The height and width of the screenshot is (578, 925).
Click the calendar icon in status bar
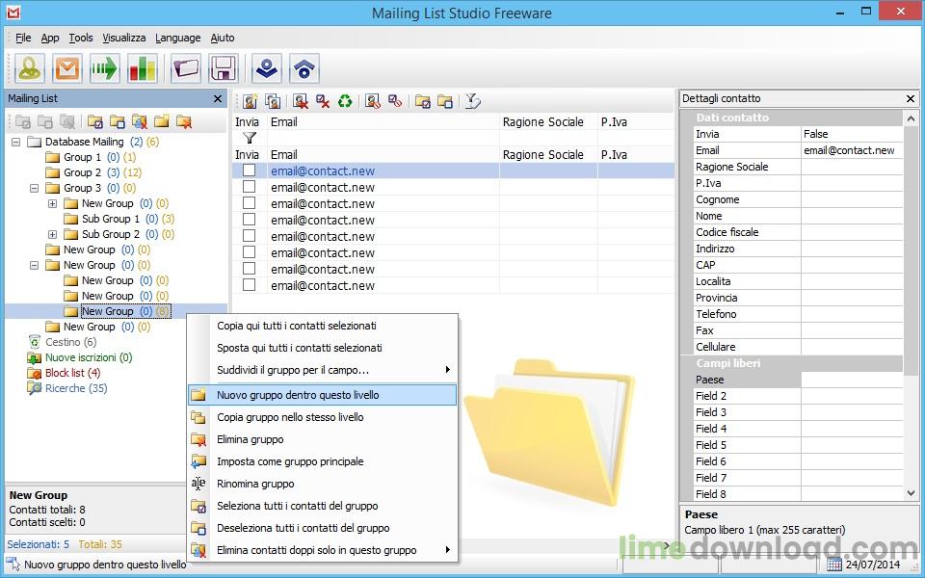pyautogui.click(x=834, y=565)
